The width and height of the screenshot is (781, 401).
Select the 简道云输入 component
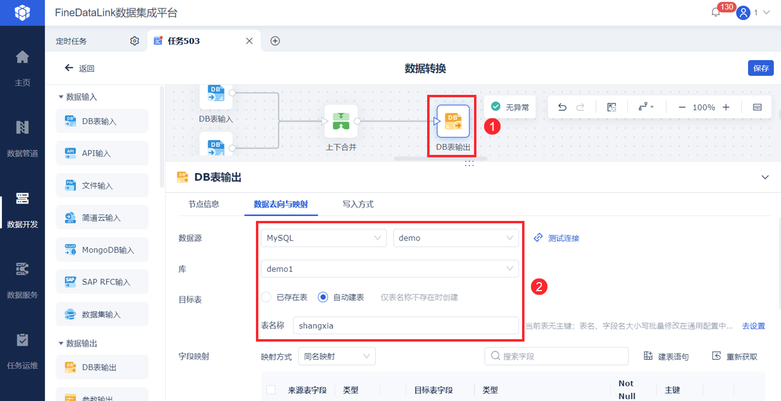coord(102,217)
